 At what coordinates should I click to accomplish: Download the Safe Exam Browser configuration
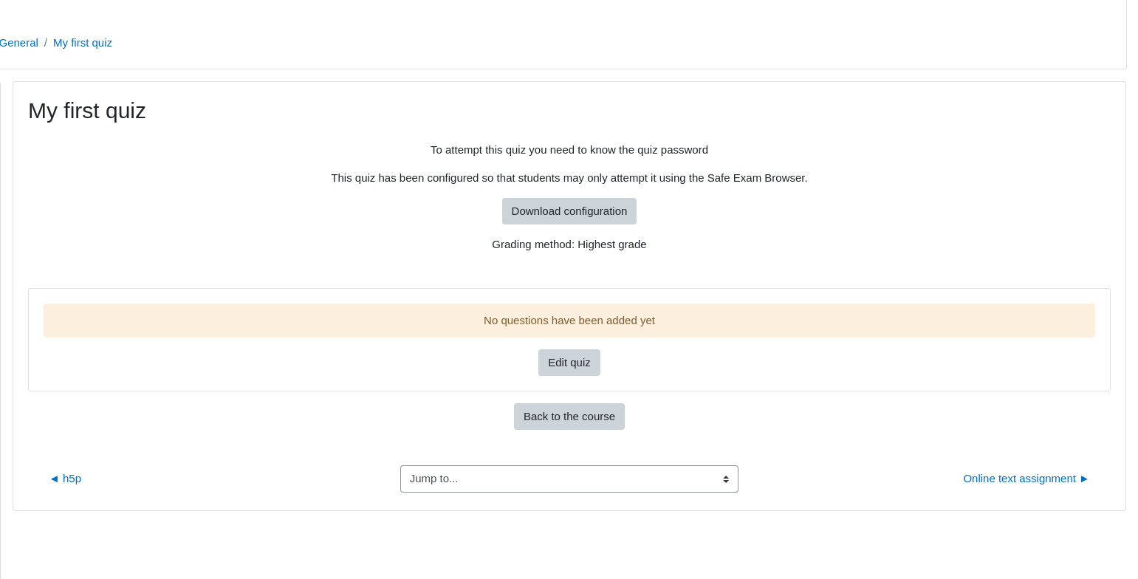pyautogui.click(x=569, y=211)
